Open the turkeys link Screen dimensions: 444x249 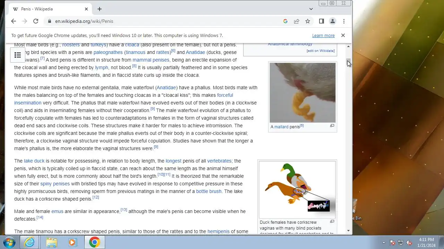pos(98,45)
